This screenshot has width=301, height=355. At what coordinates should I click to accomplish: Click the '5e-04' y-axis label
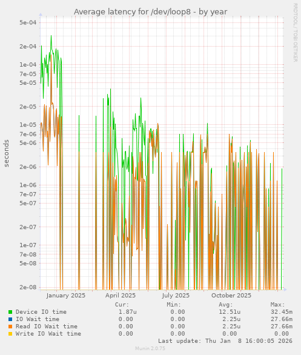tap(28, 22)
